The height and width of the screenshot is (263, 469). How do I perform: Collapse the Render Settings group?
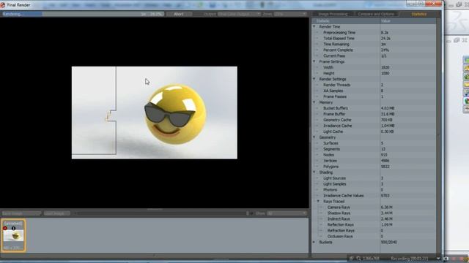[x=314, y=79]
